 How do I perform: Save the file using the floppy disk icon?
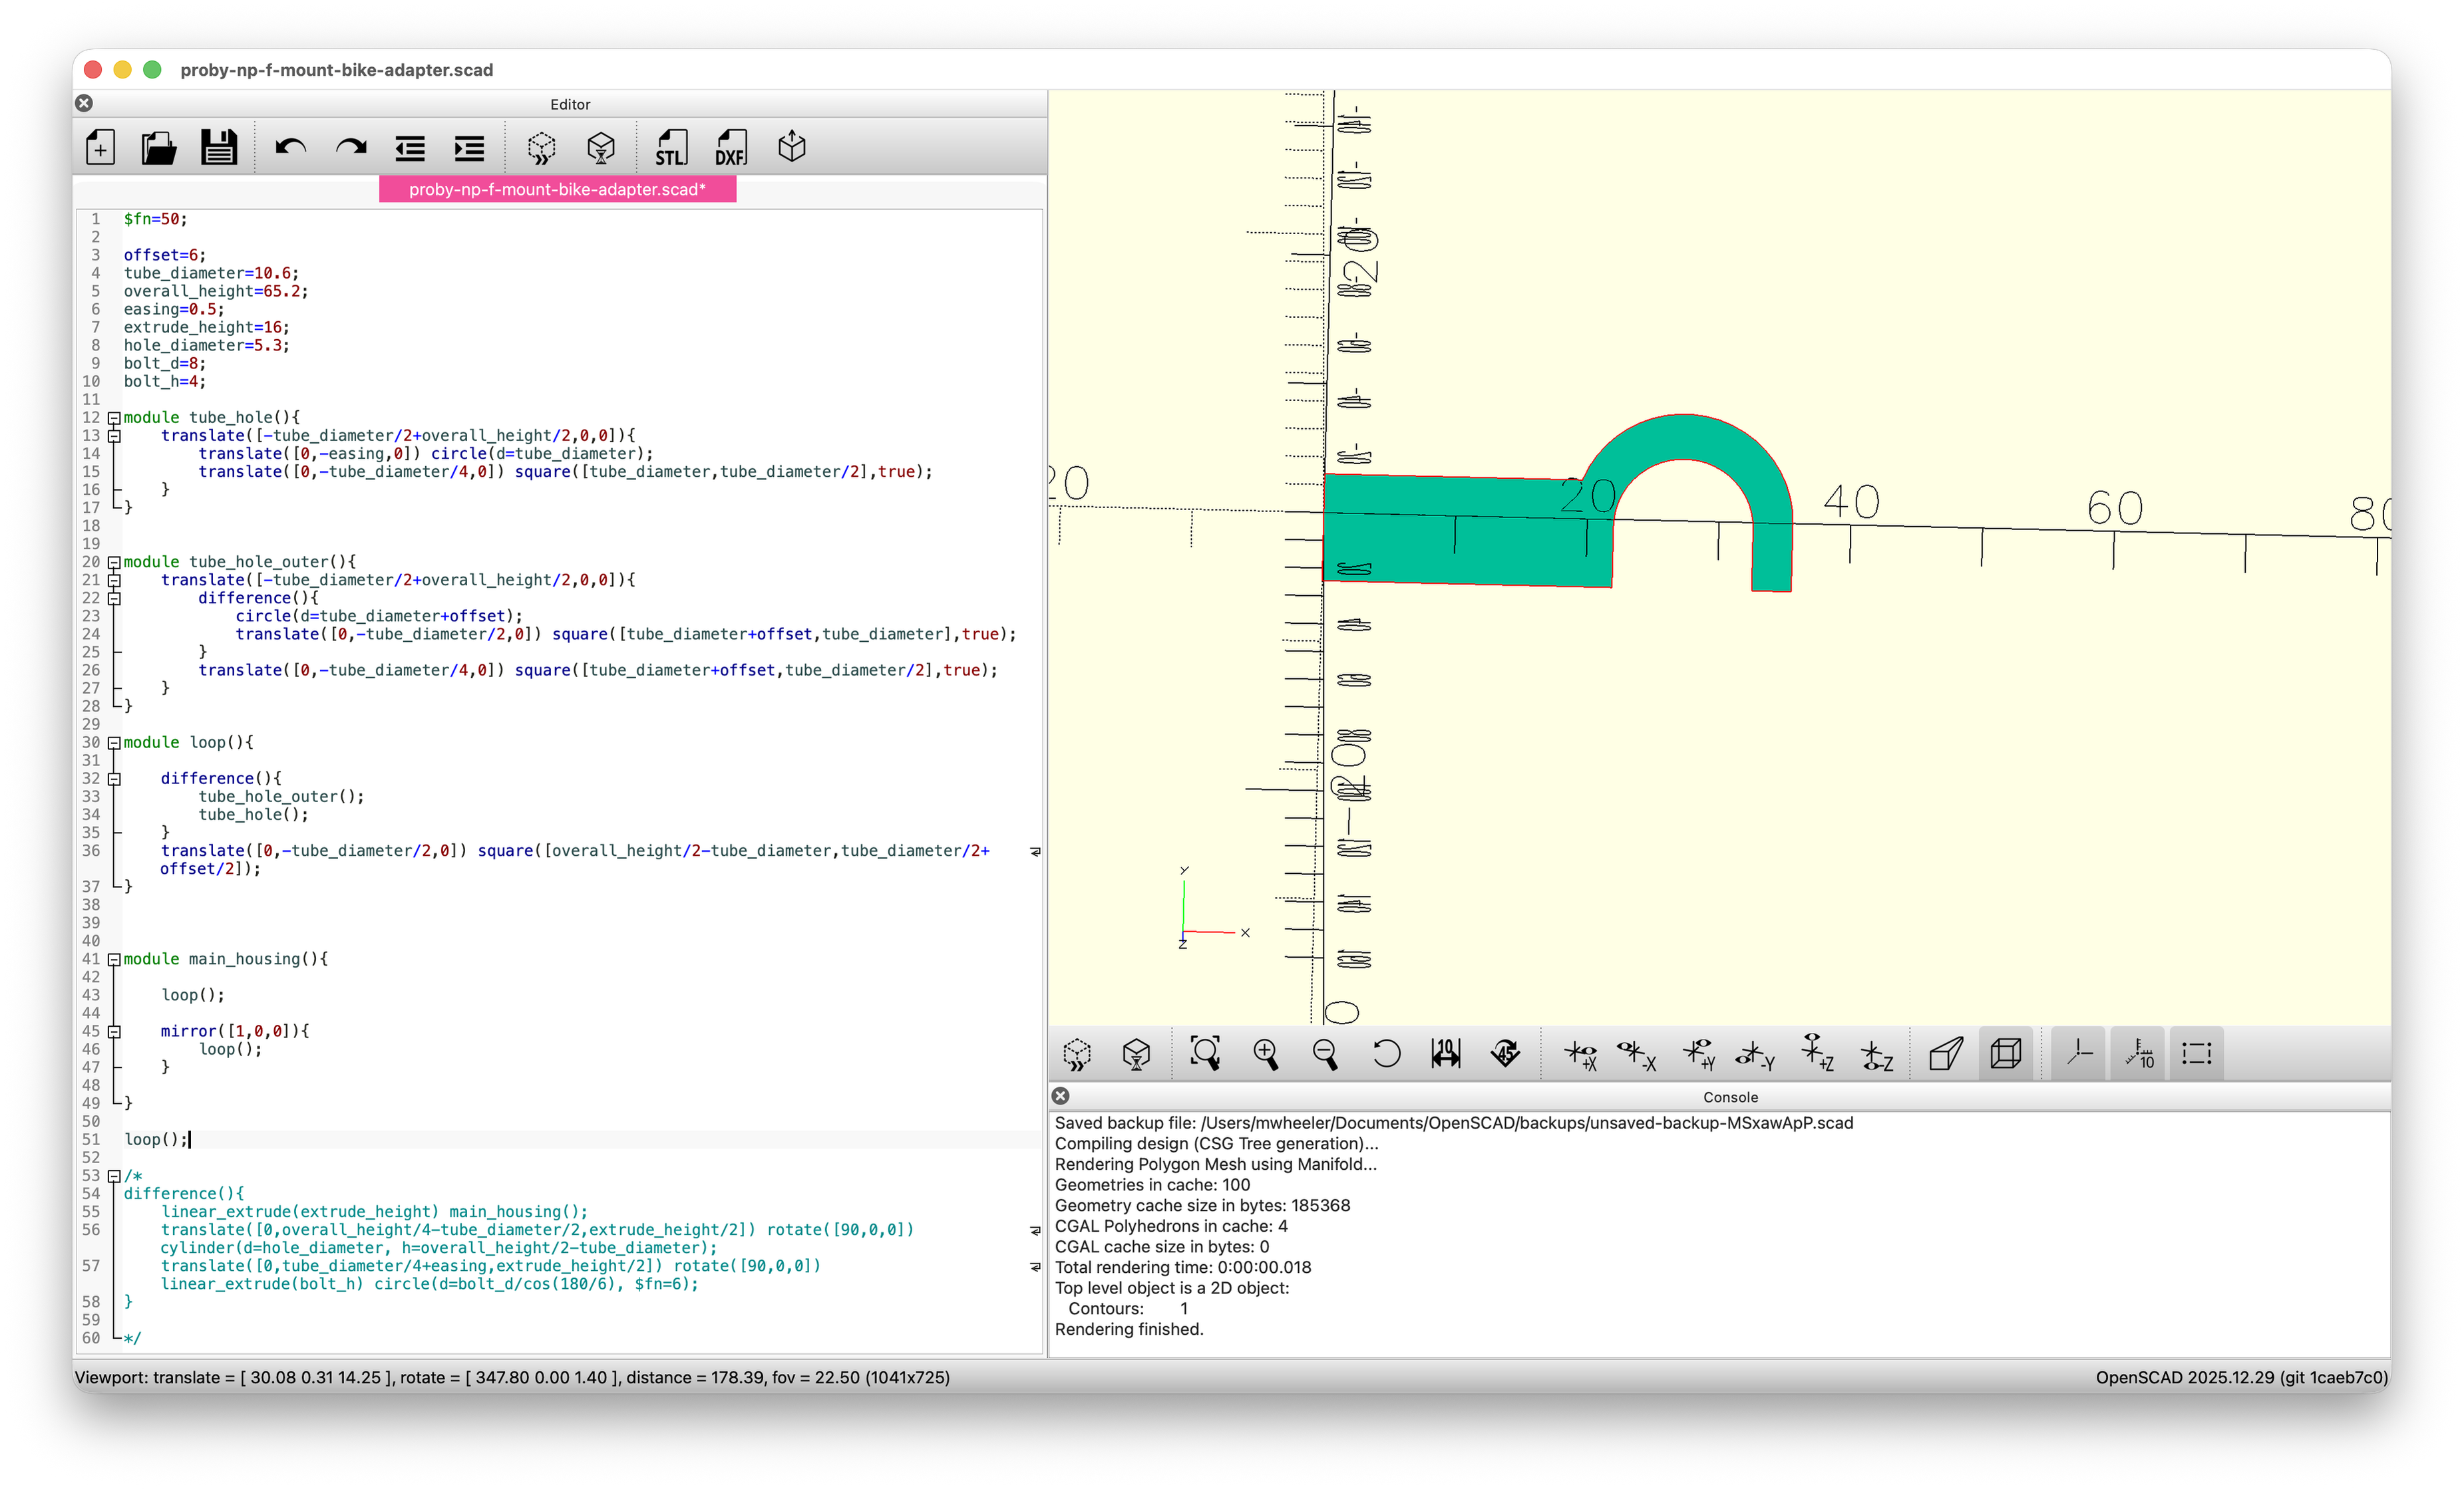click(219, 148)
